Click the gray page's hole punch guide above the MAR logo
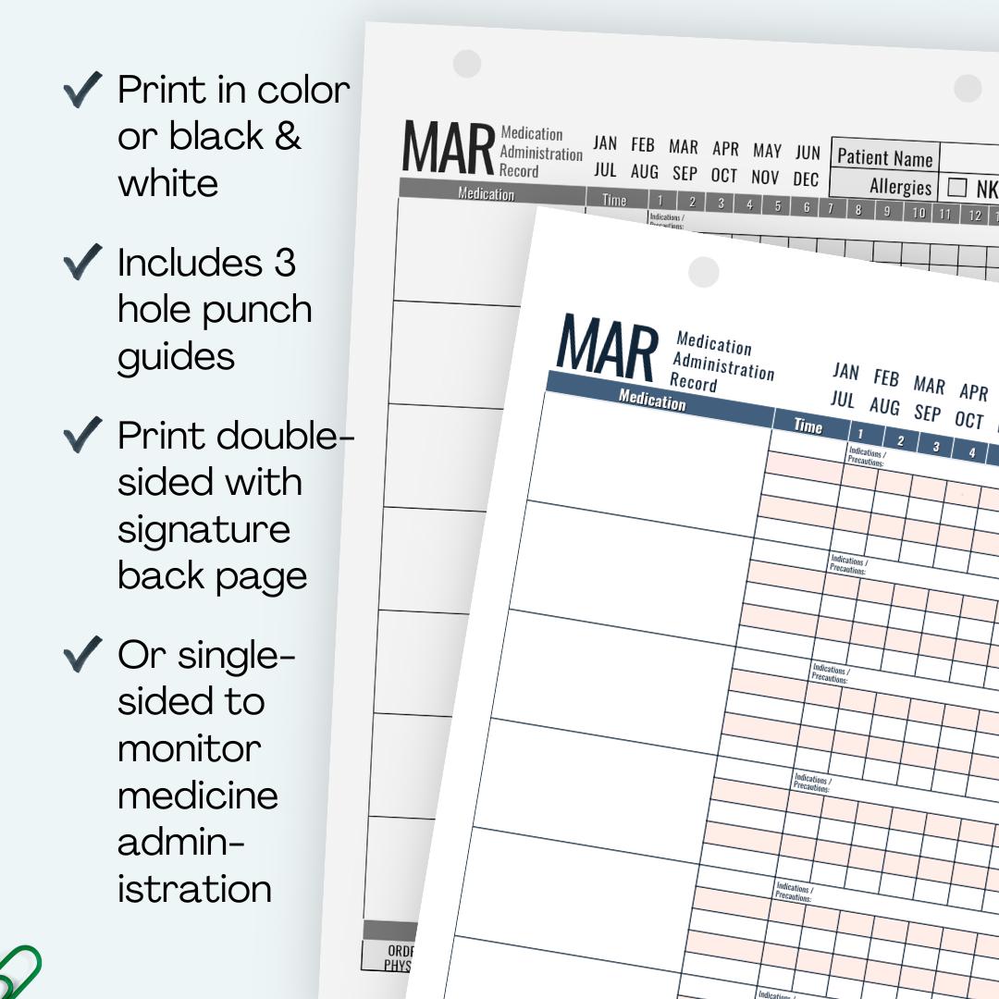This screenshot has height=999, width=999. click(467, 64)
